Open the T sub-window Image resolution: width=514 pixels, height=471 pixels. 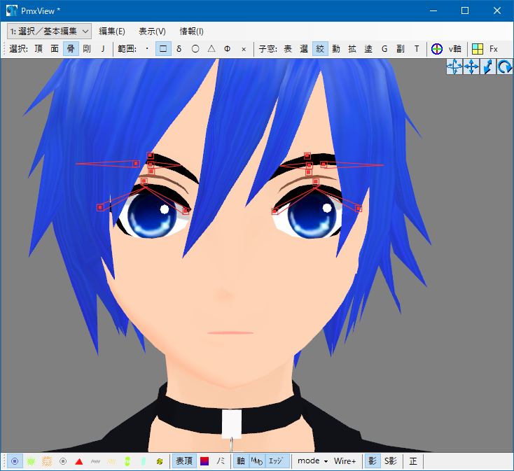tap(417, 49)
